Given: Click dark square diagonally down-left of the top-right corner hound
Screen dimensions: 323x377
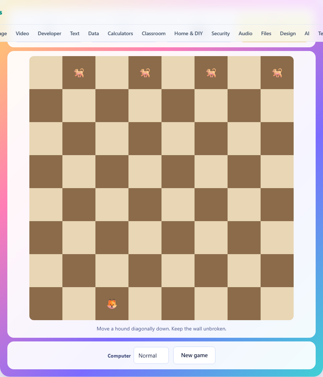Looking at the screenshot, I should [x=244, y=106].
